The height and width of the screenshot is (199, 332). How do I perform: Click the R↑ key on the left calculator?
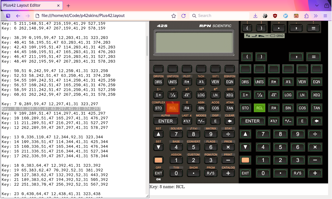tap(187, 82)
